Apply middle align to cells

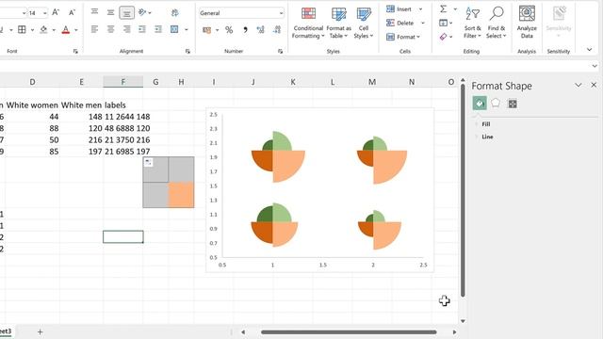click(x=110, y=12)
